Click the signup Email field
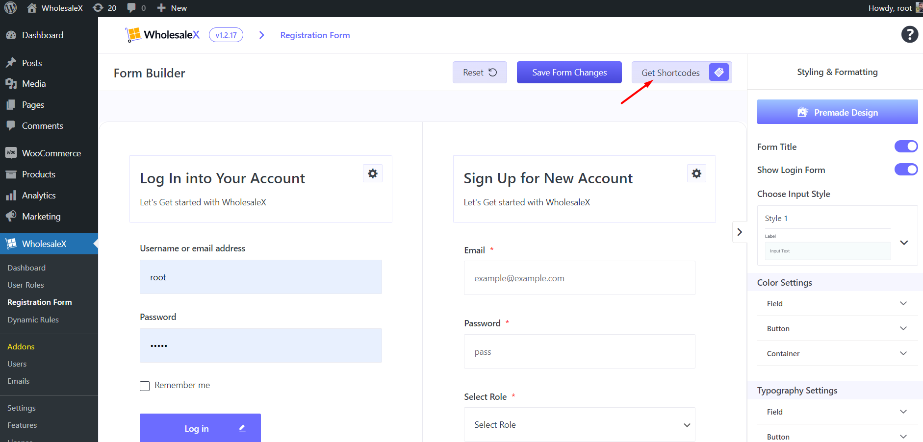This screenshot has width=923, height=442. coord(579,278)
